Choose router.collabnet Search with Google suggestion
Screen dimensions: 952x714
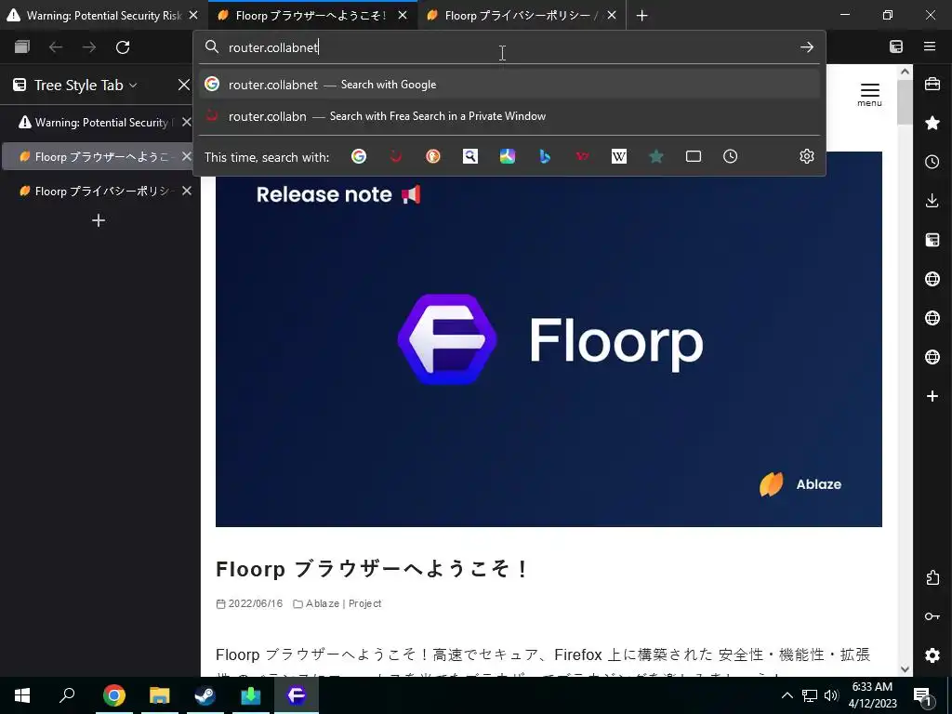pyautogui.click(x=509, y=85)
